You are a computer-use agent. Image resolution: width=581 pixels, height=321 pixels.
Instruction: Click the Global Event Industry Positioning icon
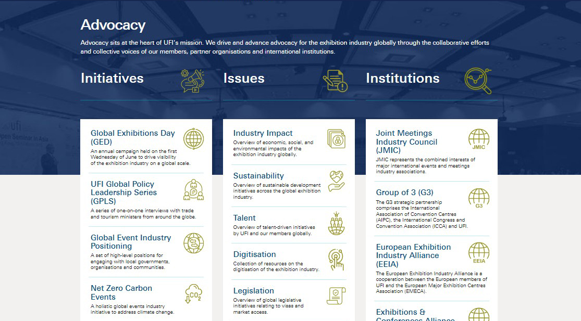pos(193,243)
